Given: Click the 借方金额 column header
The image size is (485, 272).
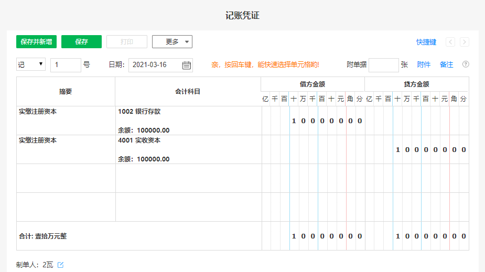Looking at the screenshot, I should click(x=312, y=84).
